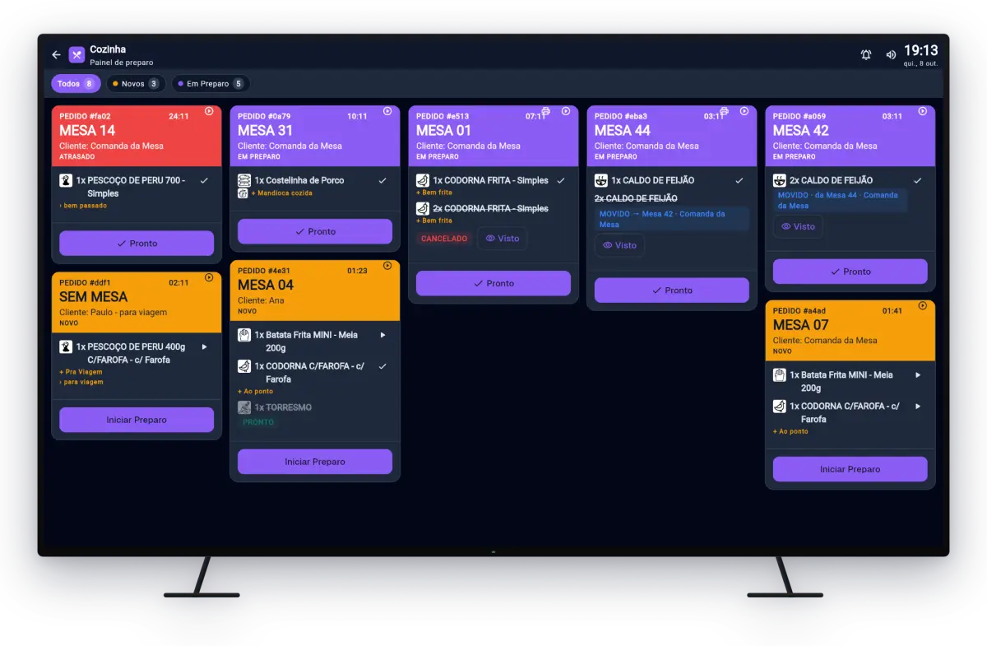Click Visto on the MESA 42 moved item
The width and height of the screenshot is (987, 646).
(798, 226)
